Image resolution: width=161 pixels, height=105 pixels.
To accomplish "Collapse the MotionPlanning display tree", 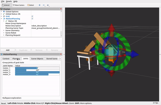I will pos(1,19).
